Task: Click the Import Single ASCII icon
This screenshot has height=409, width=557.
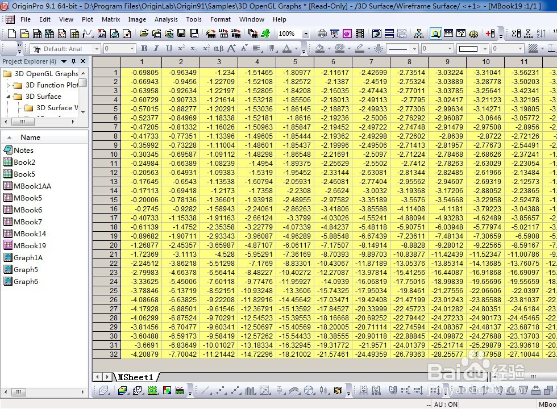Action: (224, 34)
